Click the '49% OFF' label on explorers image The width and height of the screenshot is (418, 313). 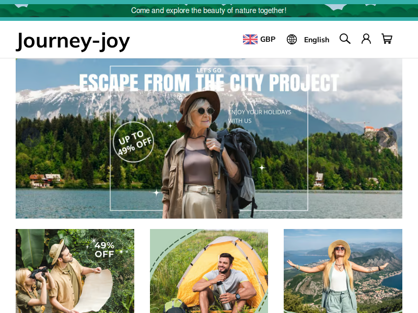tap(104, 249)
